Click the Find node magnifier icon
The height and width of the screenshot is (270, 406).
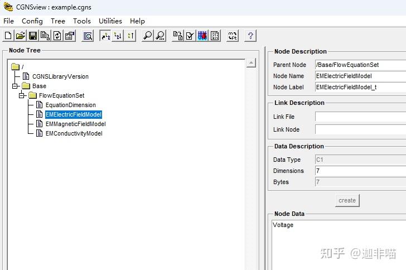coord(148,36)
